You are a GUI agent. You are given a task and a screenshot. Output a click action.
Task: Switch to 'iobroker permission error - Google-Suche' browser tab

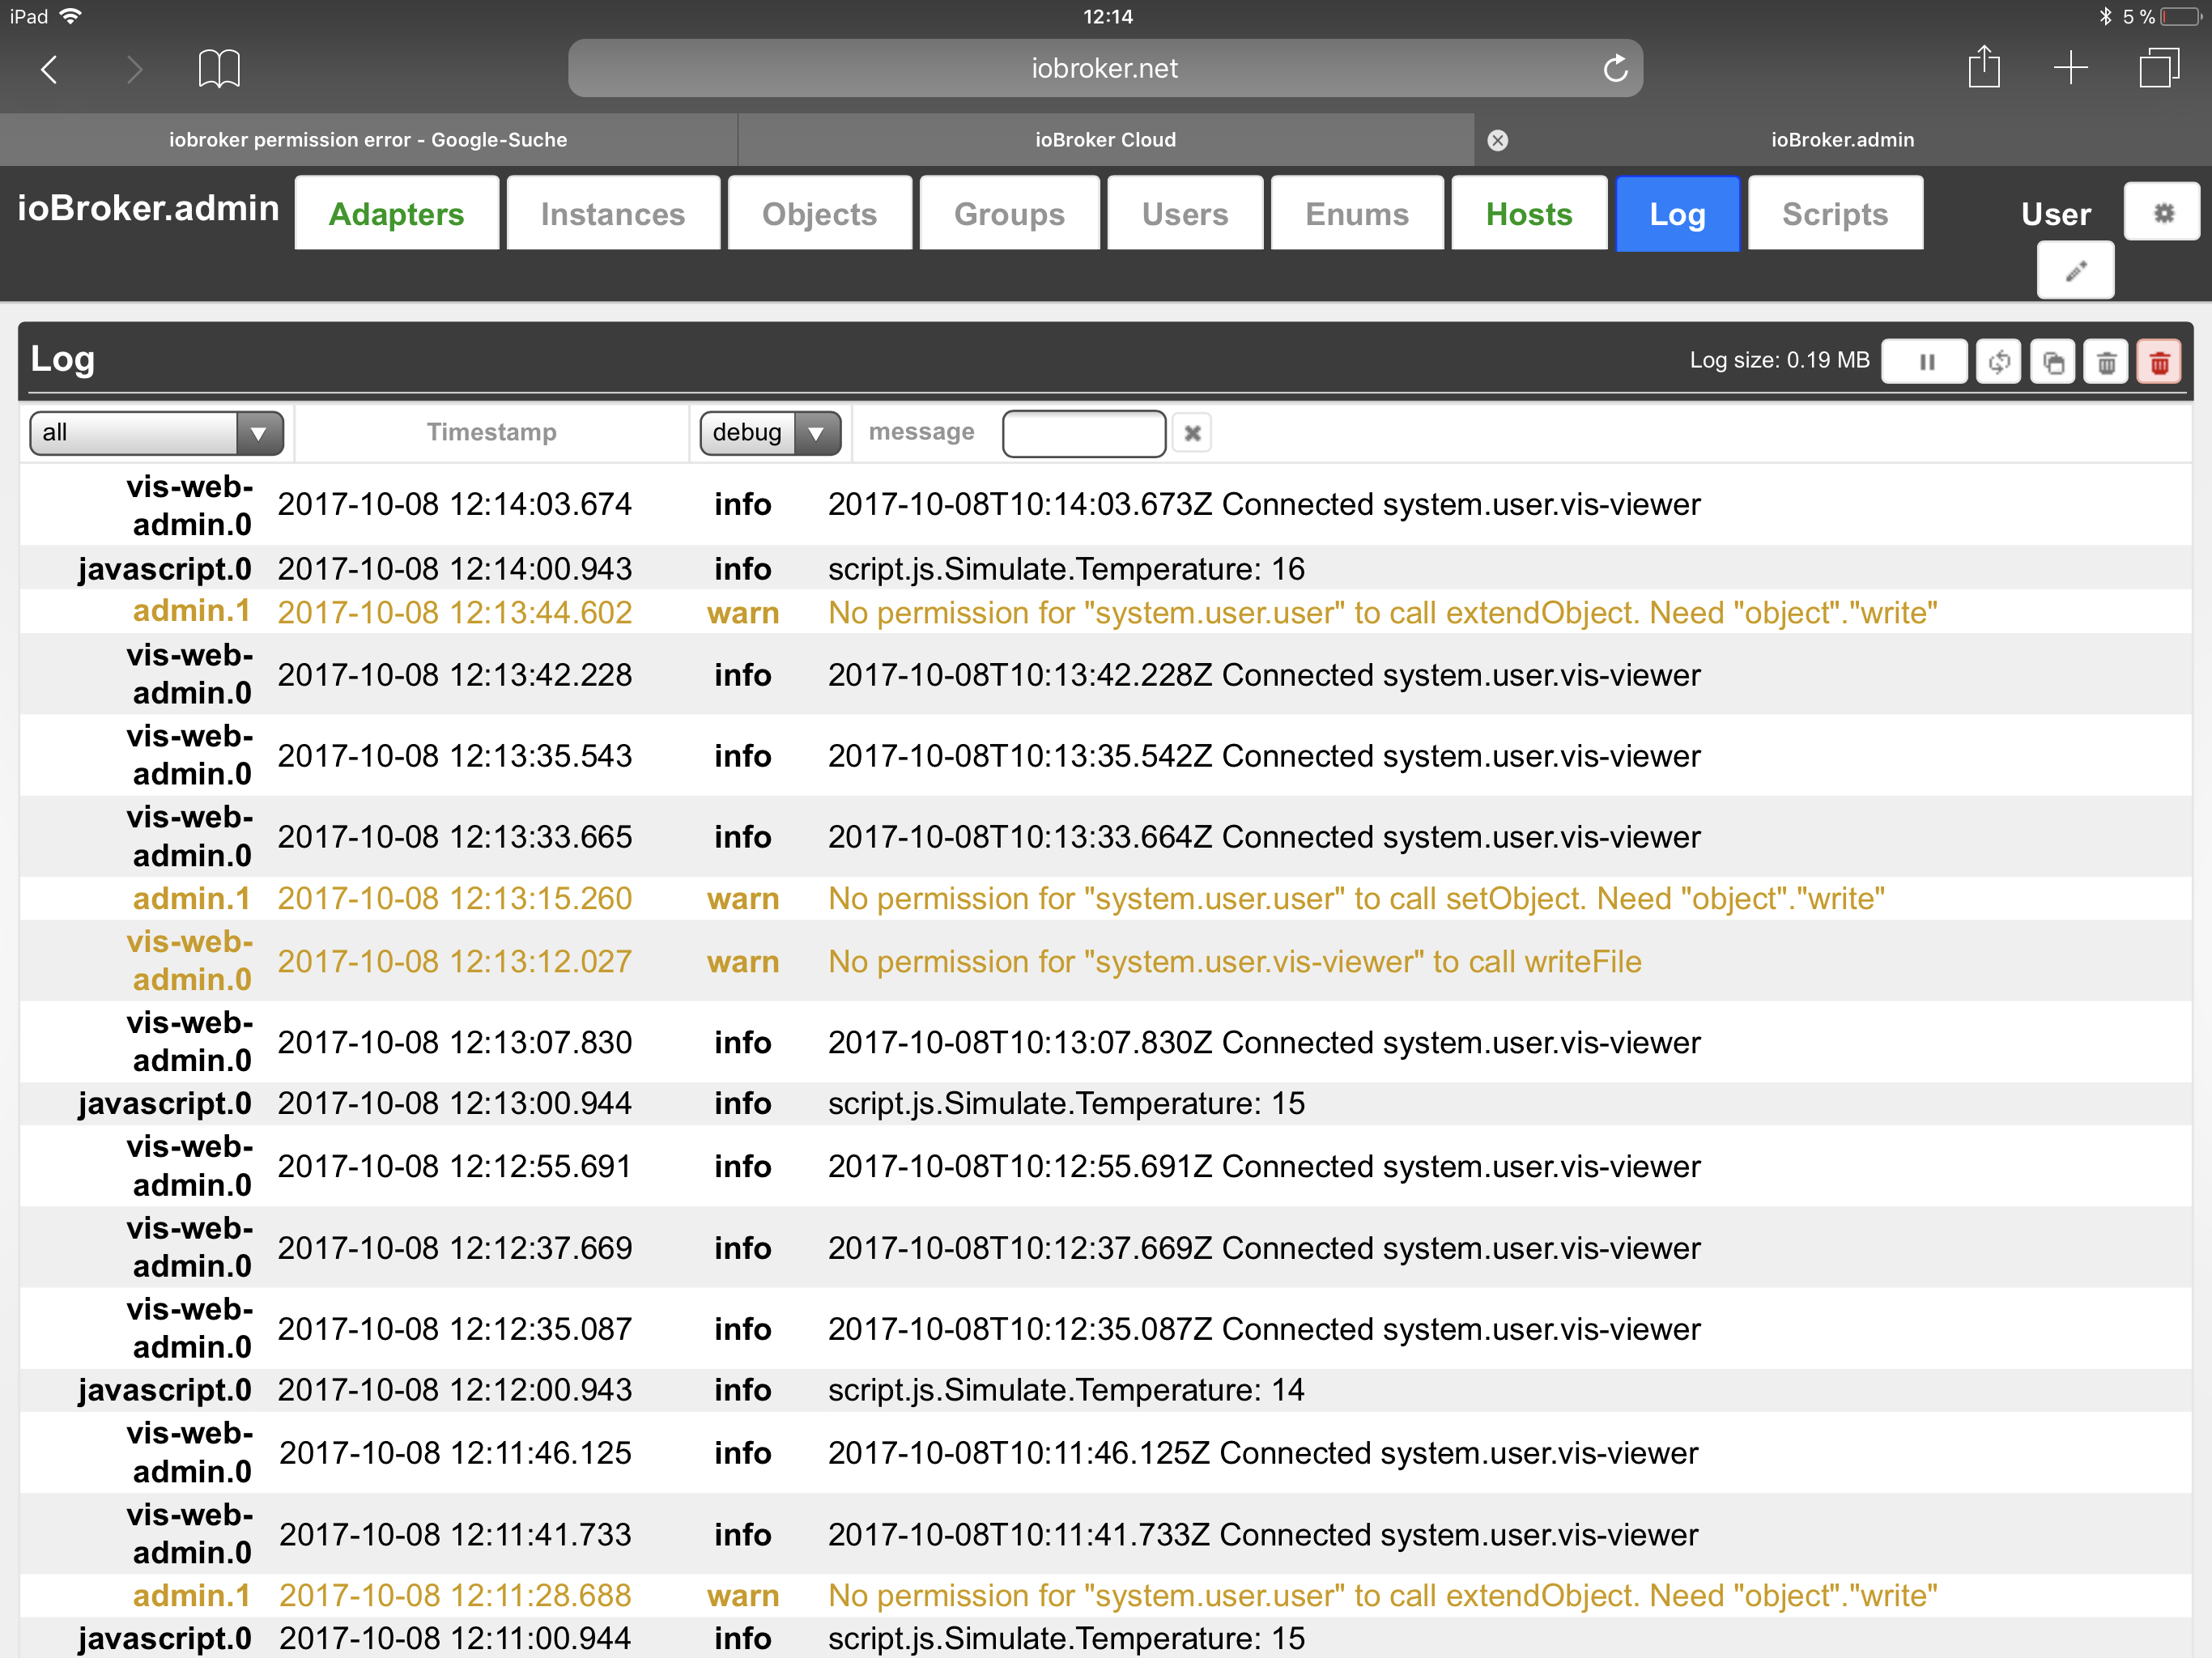pyautogui.click(x=368, y=140)
